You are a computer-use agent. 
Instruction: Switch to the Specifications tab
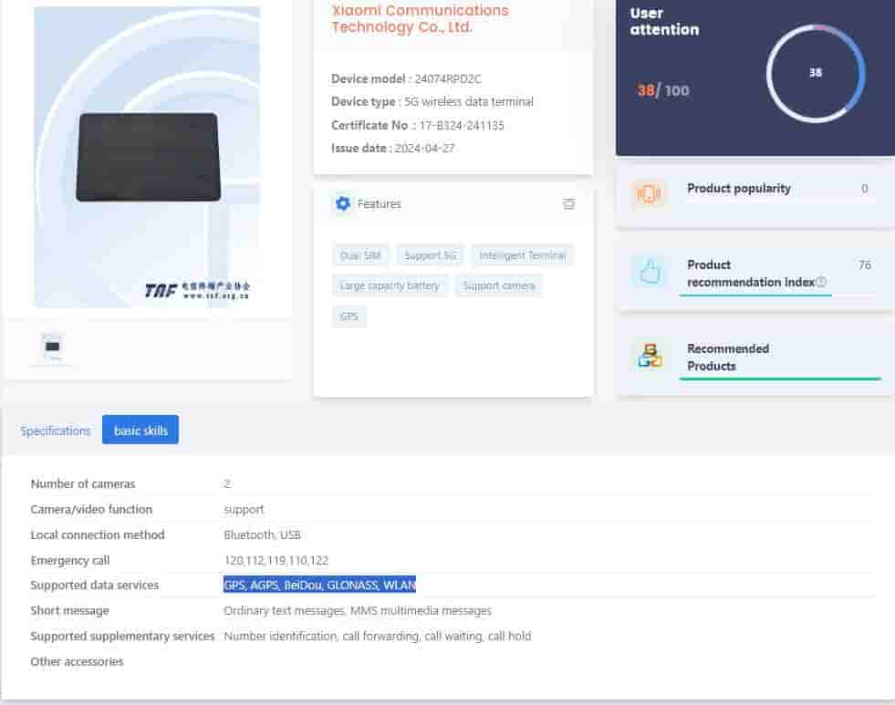(x=56, y=430)
